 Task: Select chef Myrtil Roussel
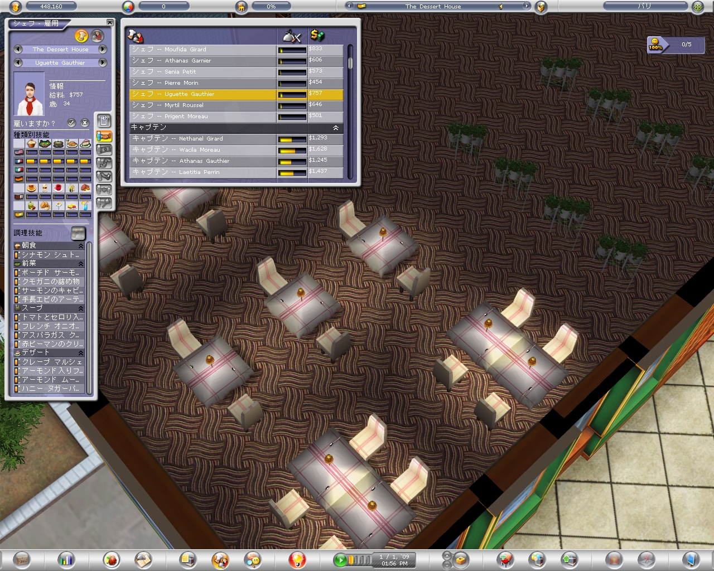237,105
